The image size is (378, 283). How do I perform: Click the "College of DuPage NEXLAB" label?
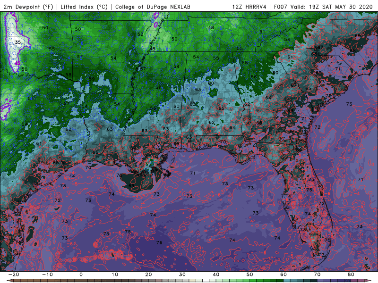click(x=153, y=7)
